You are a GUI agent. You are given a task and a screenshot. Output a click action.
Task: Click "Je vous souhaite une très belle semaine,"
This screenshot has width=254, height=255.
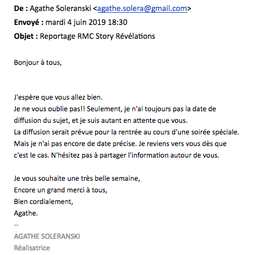(x=77, y=178)
